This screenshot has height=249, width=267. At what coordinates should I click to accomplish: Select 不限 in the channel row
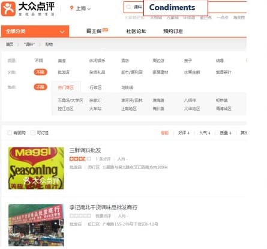pos(39,60)
